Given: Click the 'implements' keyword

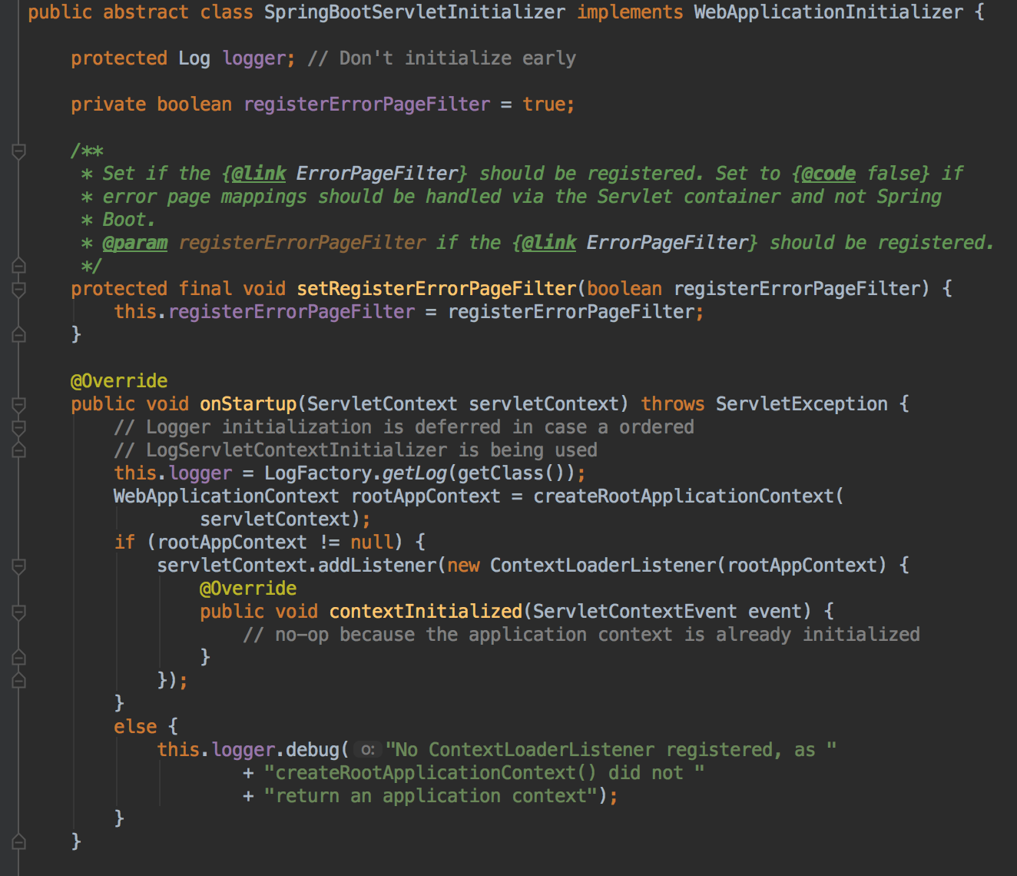Looking at the screenshot, I should pos(630,12).
